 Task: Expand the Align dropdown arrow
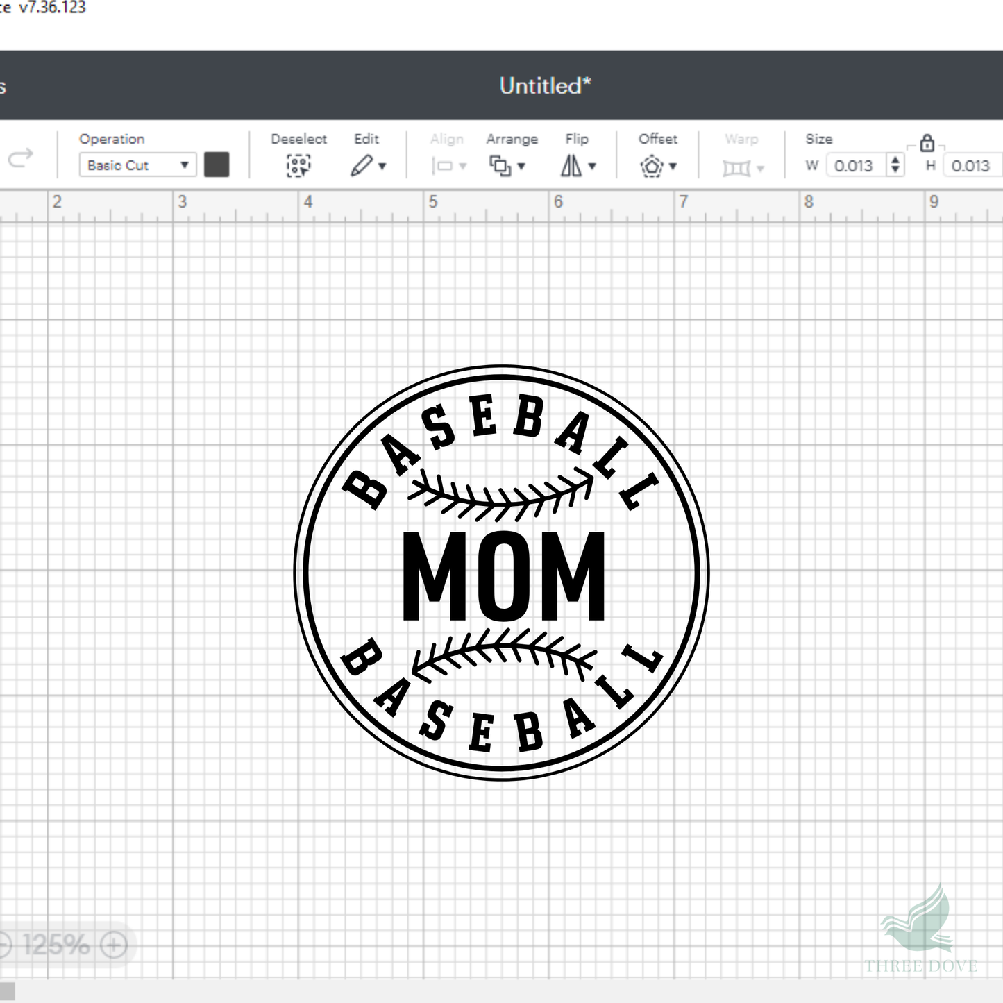click(463, 167)
